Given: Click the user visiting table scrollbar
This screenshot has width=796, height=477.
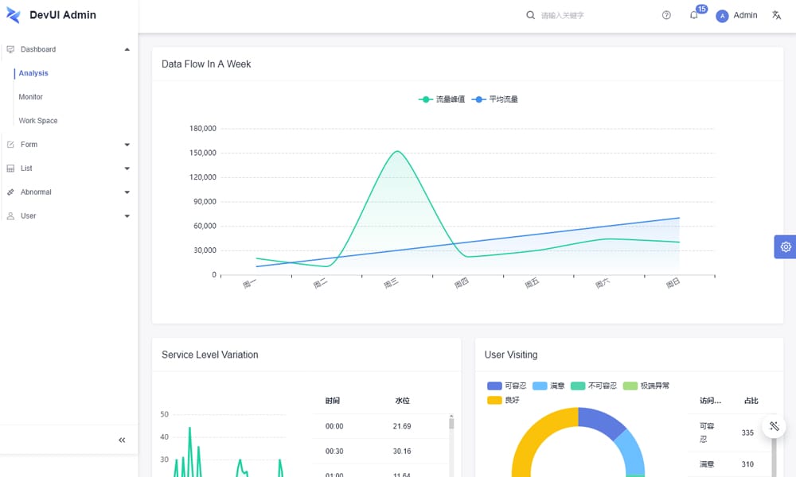Looking at the screenshot, I should [x=775, y=456].
